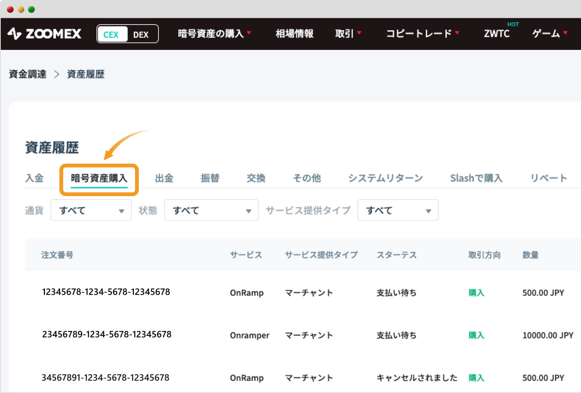
Task: Switch to DEX mode
Action: (x=141, y=34)
